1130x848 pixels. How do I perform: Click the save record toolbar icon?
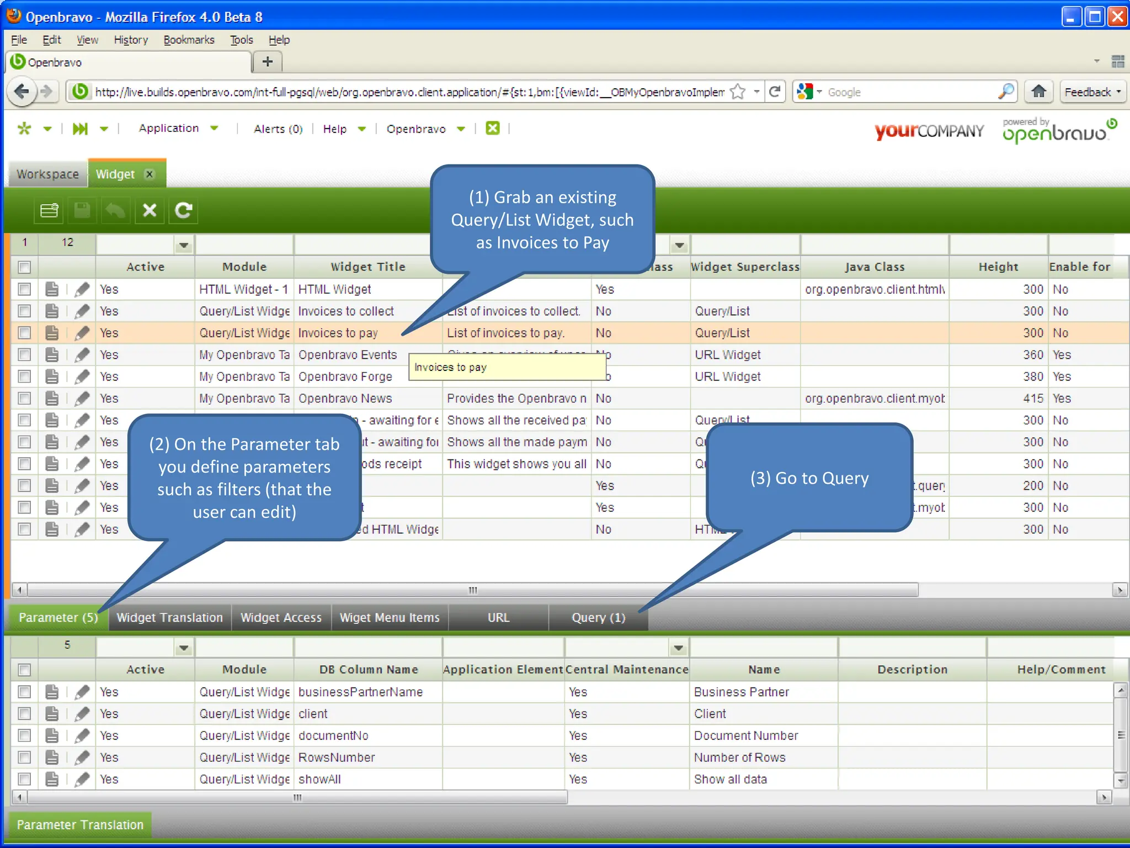coord(82,210)
